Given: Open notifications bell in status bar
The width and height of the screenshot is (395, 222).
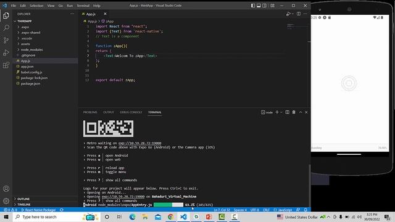Looking at the screenshot, I should [x=306, y=210].
